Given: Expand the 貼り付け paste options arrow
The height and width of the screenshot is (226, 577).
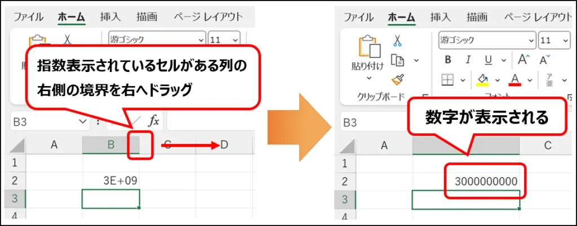Looking at the screenshot, I should 370,78.
